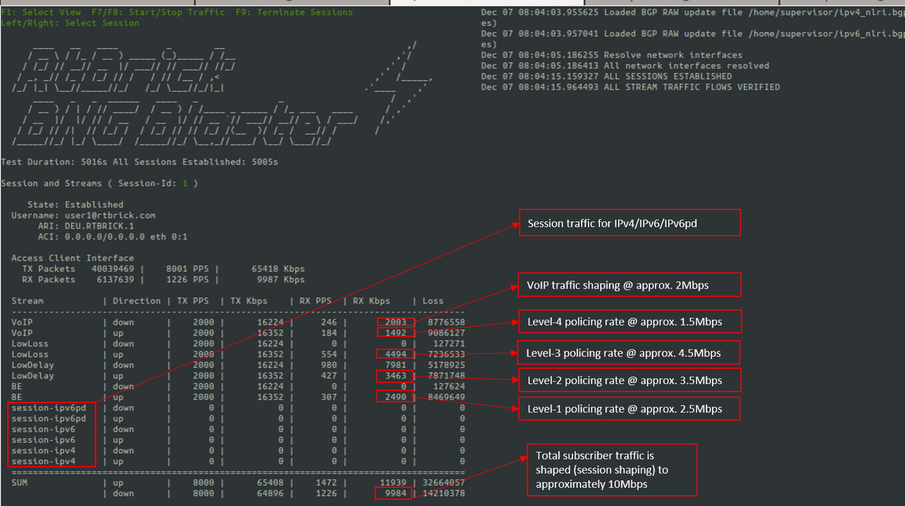Image resolution: width=905 pixels, height=506 pixels.
Task: Click the 'Session traffic for IPv4/IPv6/IPv6pd' annotation
Action: point(630,223)
